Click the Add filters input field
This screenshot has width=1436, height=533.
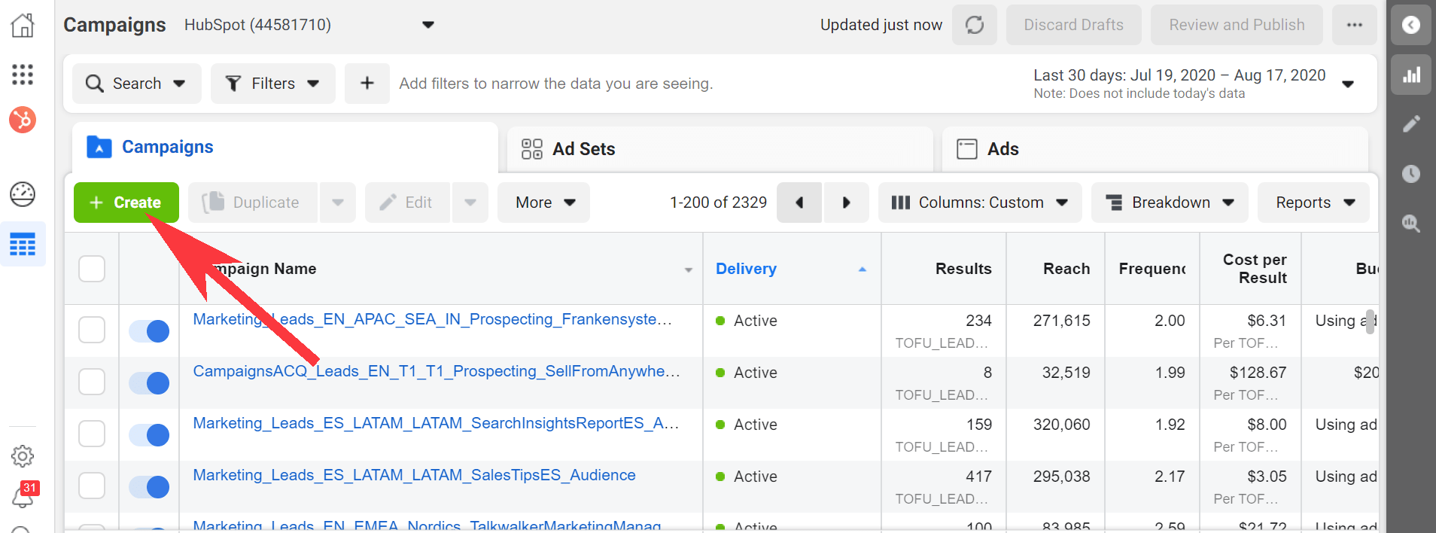(x=555, y=84)
